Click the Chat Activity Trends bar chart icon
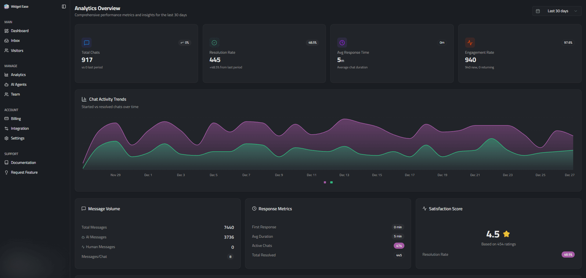Viewport: 586px width, 278px height. [x=84, y=99]
